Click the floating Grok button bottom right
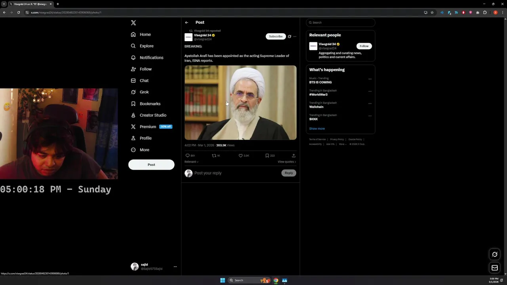Image resolution: width=507 pixels, height=285 pixels. pos(495,255)
